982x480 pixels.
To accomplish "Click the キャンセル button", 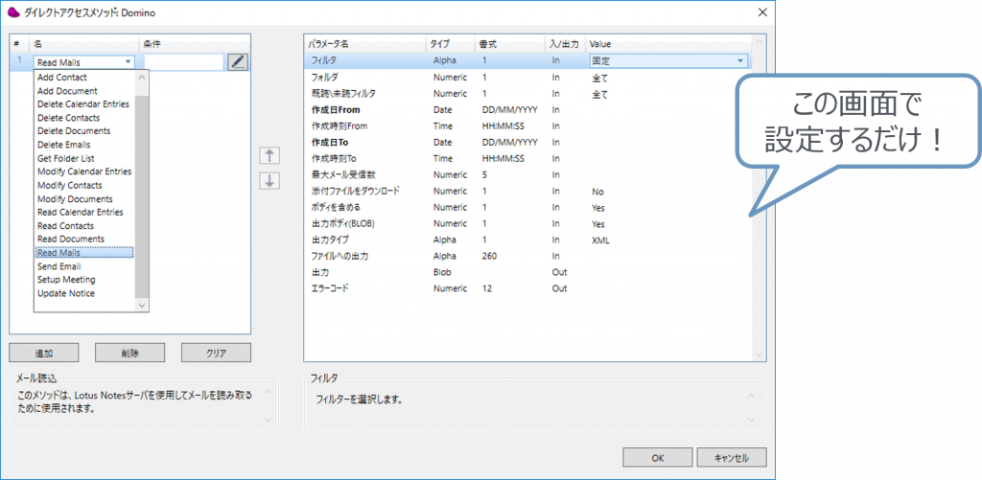I will point(731,457).
